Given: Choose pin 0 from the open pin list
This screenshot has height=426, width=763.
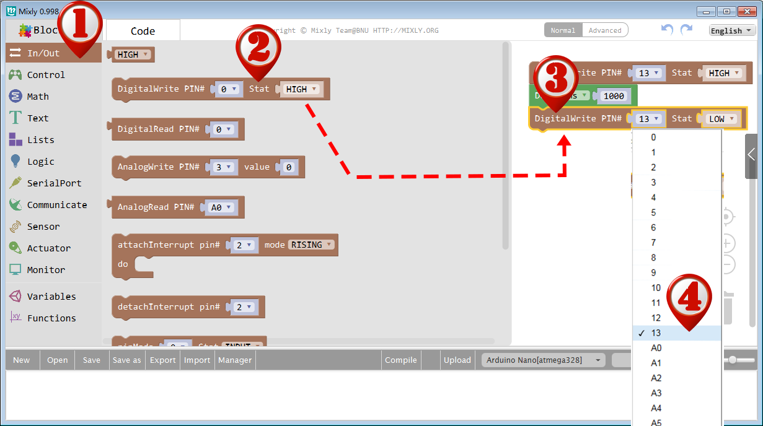Looking at the screenshot, I should pos(677,137).
